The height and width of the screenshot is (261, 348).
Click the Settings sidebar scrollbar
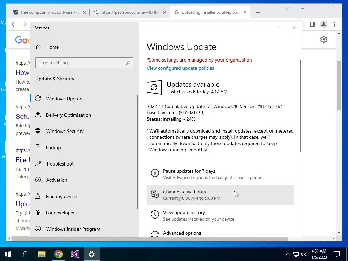click(138, 152)
